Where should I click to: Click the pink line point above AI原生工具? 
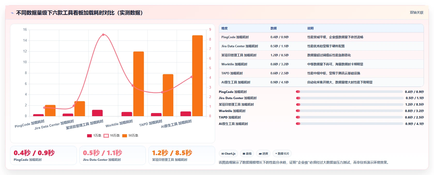pos(192,77)
